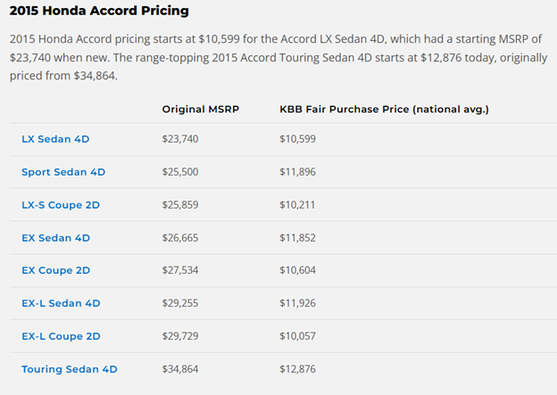Image resolution: width=557 pixels, height=395 pixels.
Task: Click the Original MSRP column header
Action: pos(200,110)
